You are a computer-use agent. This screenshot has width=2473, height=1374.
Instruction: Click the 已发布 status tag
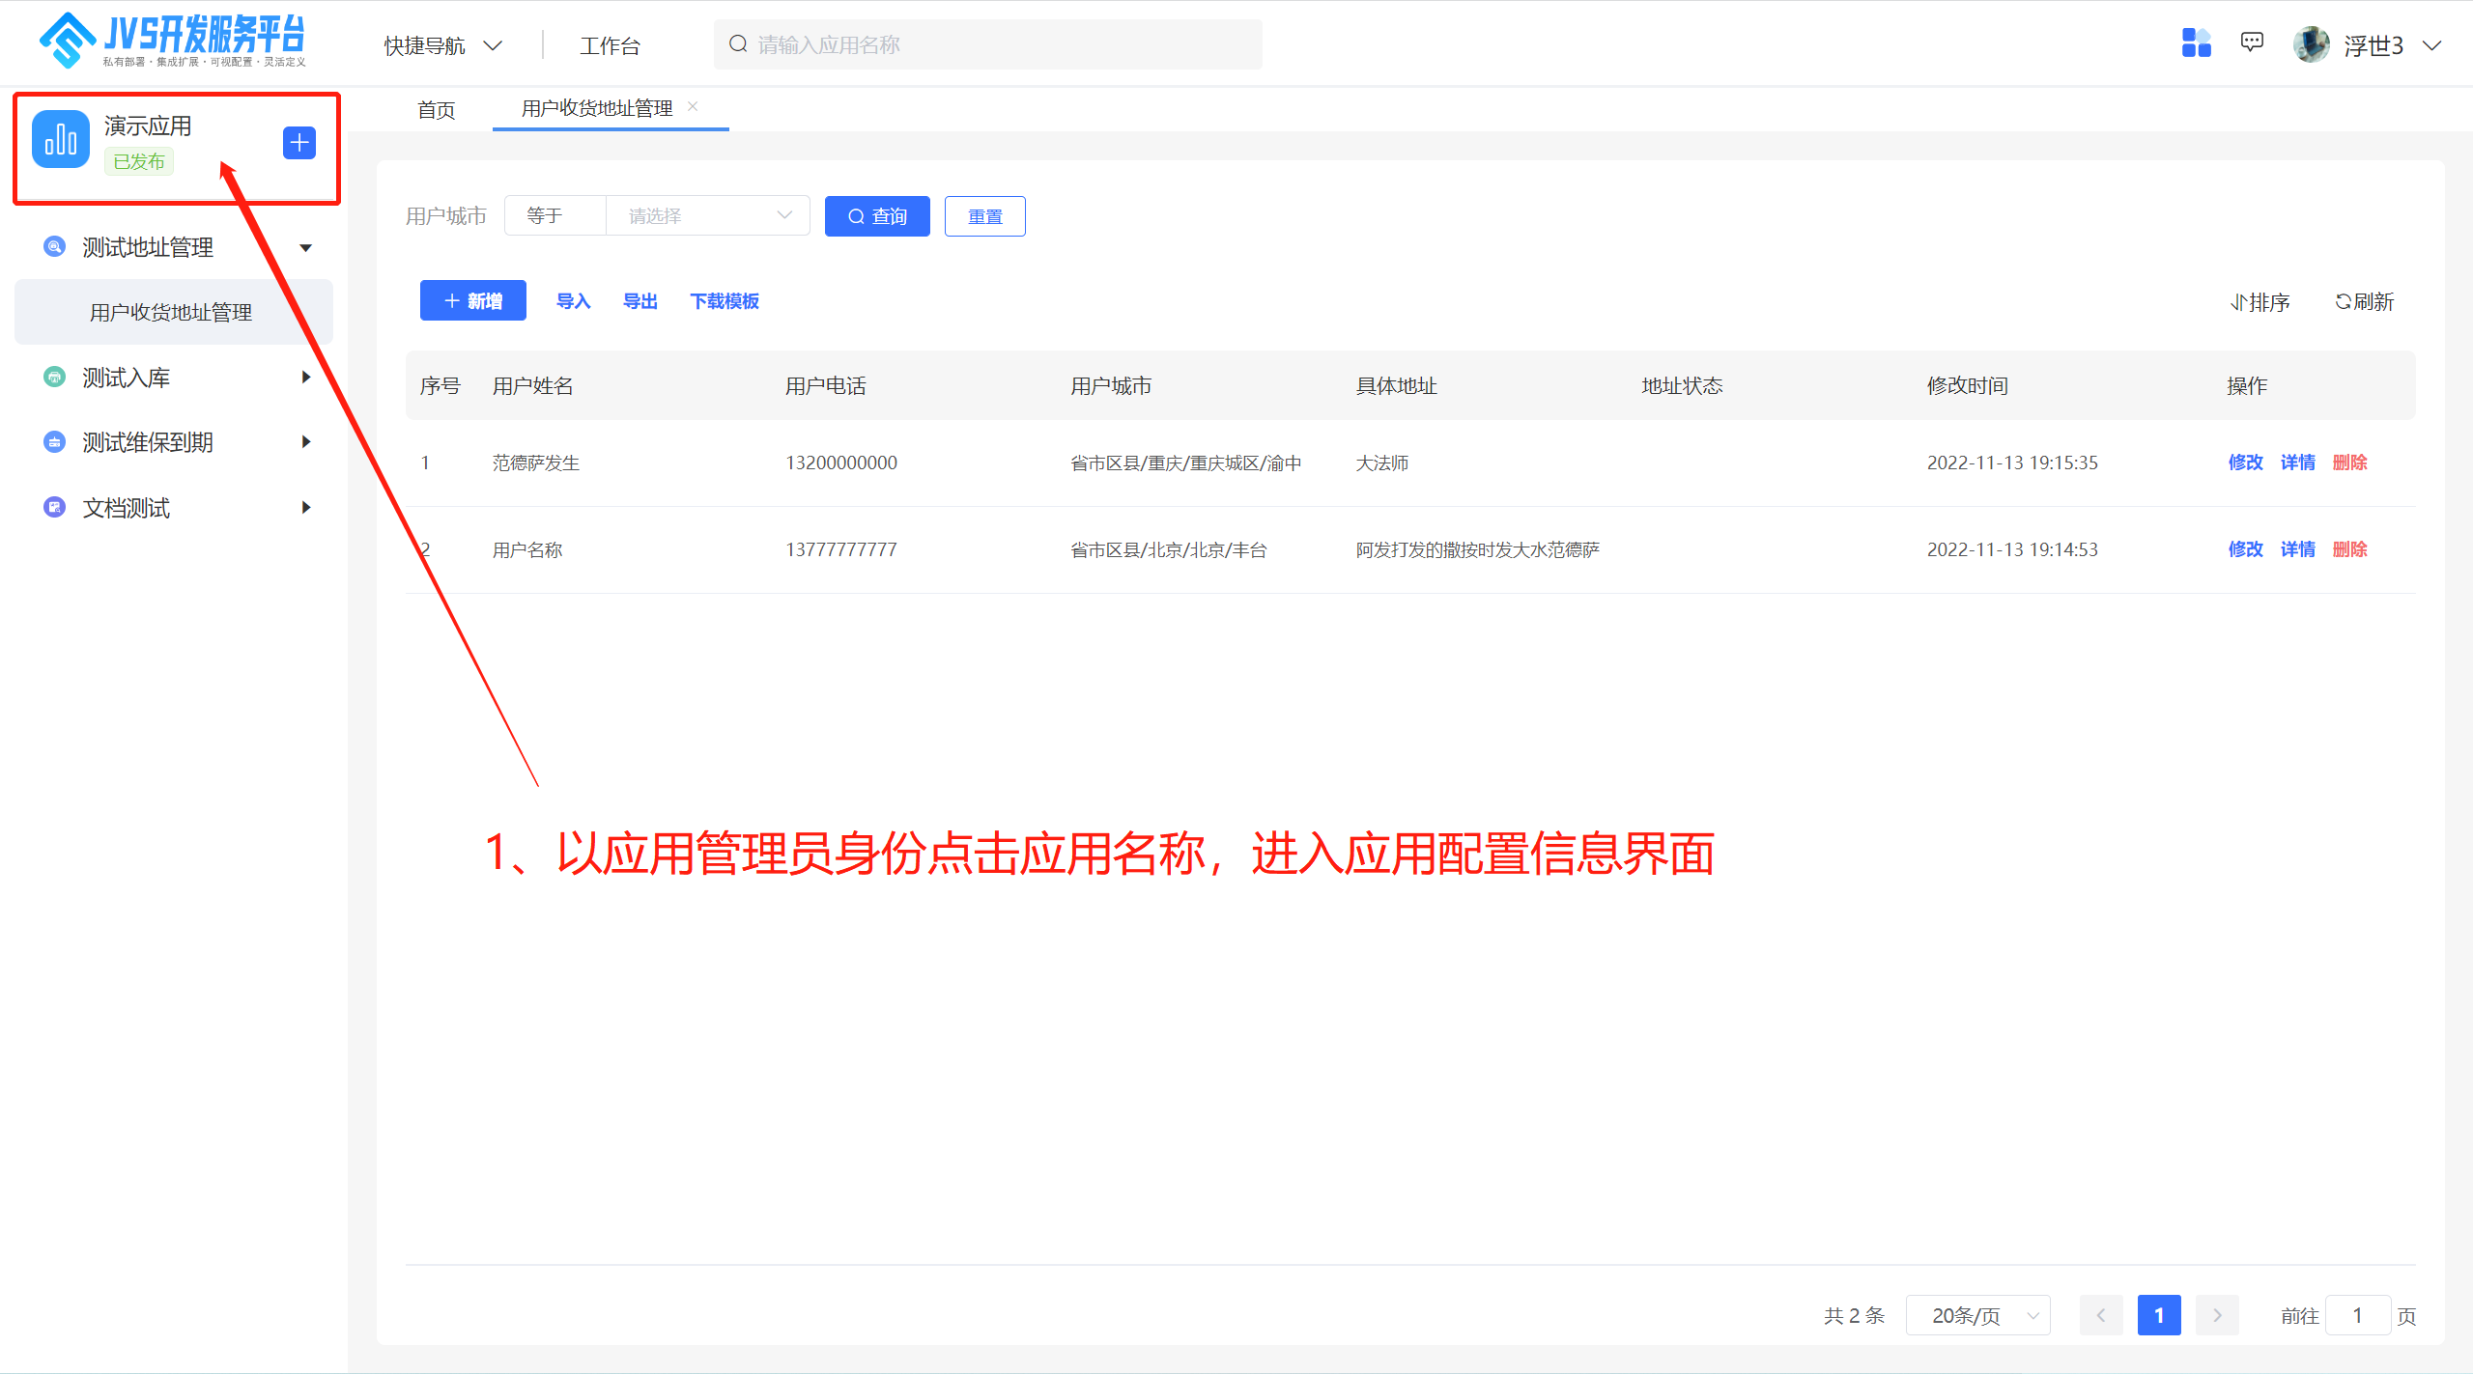point(139,161)
